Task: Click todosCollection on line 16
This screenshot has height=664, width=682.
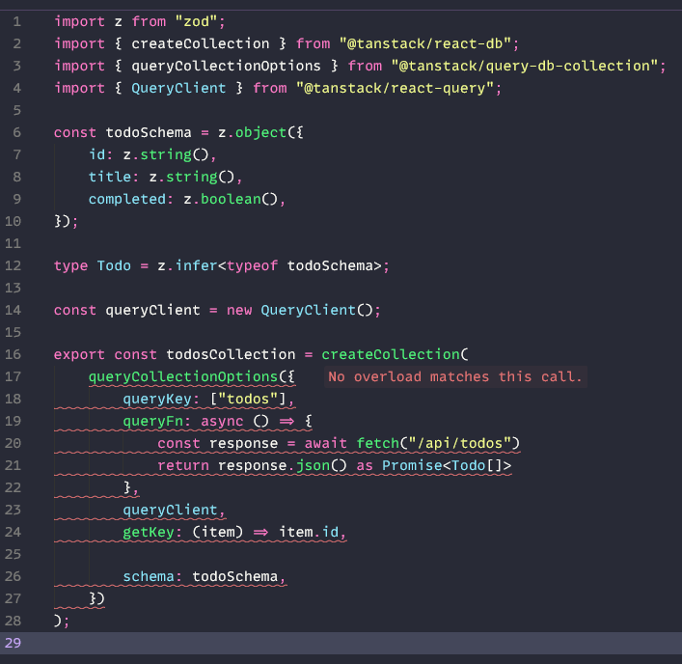Action: tap(231, 354)
